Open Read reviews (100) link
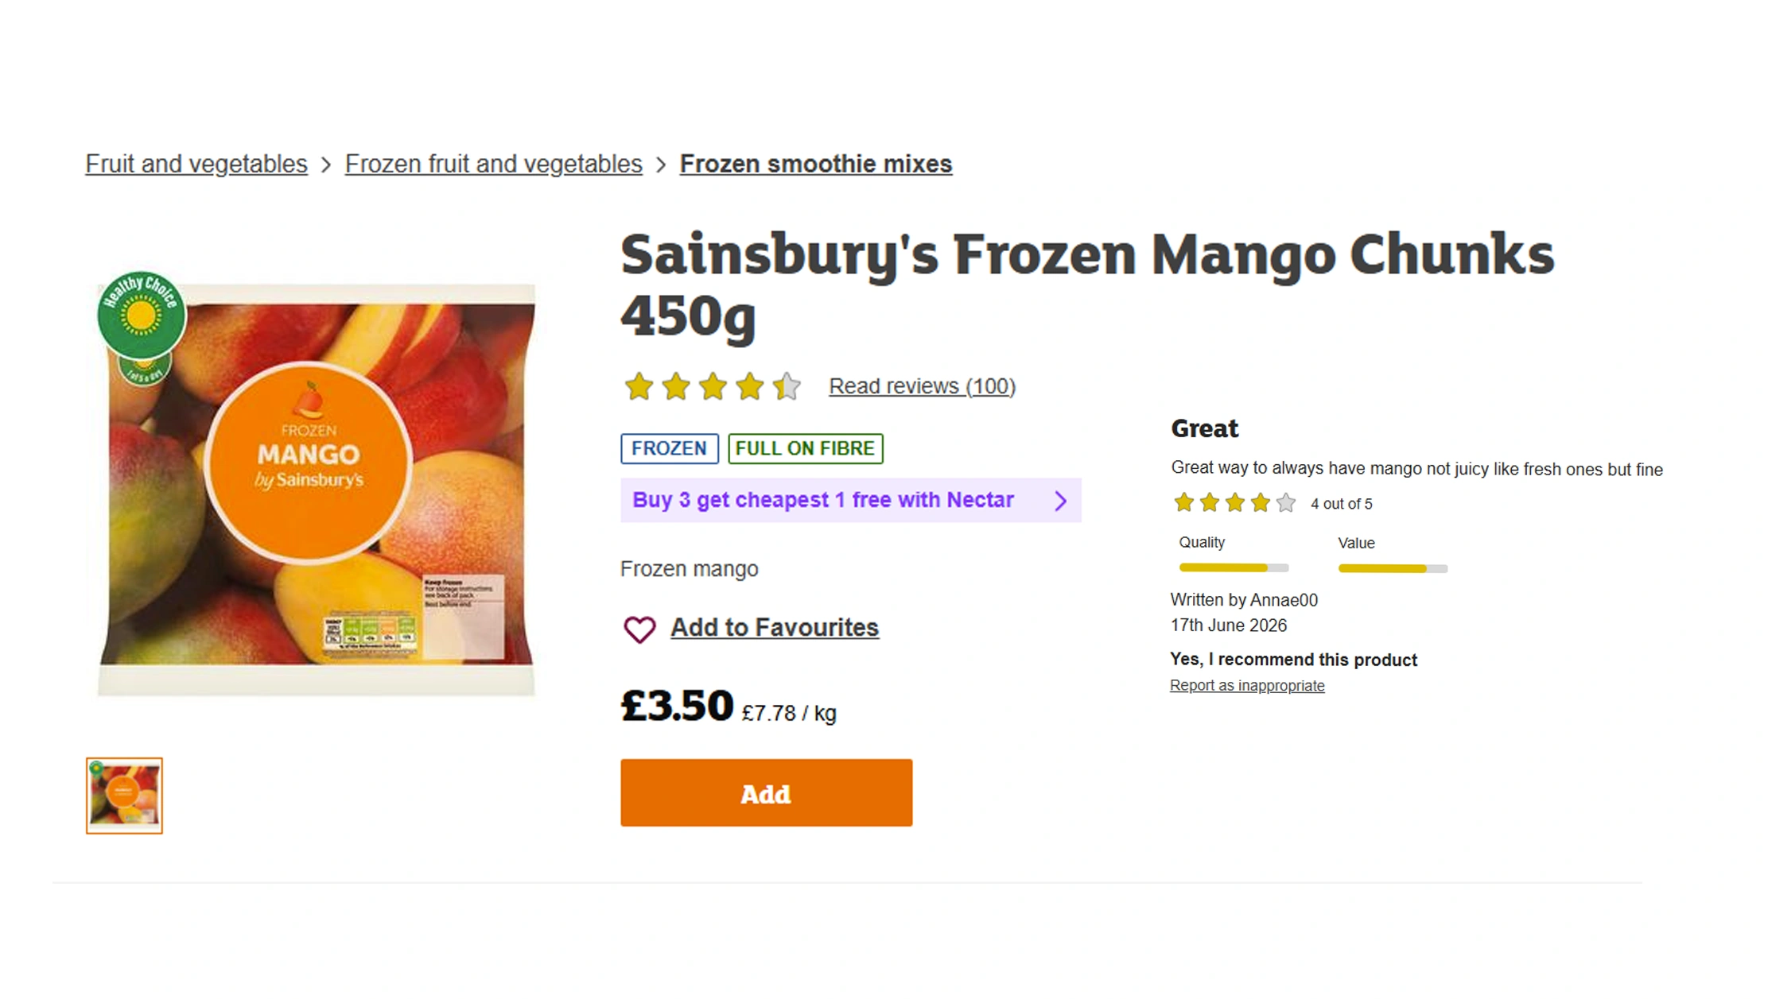 (922, 386)
